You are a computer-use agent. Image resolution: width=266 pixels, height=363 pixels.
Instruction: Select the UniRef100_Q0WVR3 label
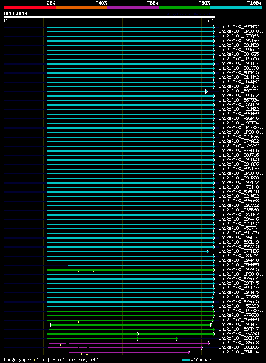tap(239, 334)
